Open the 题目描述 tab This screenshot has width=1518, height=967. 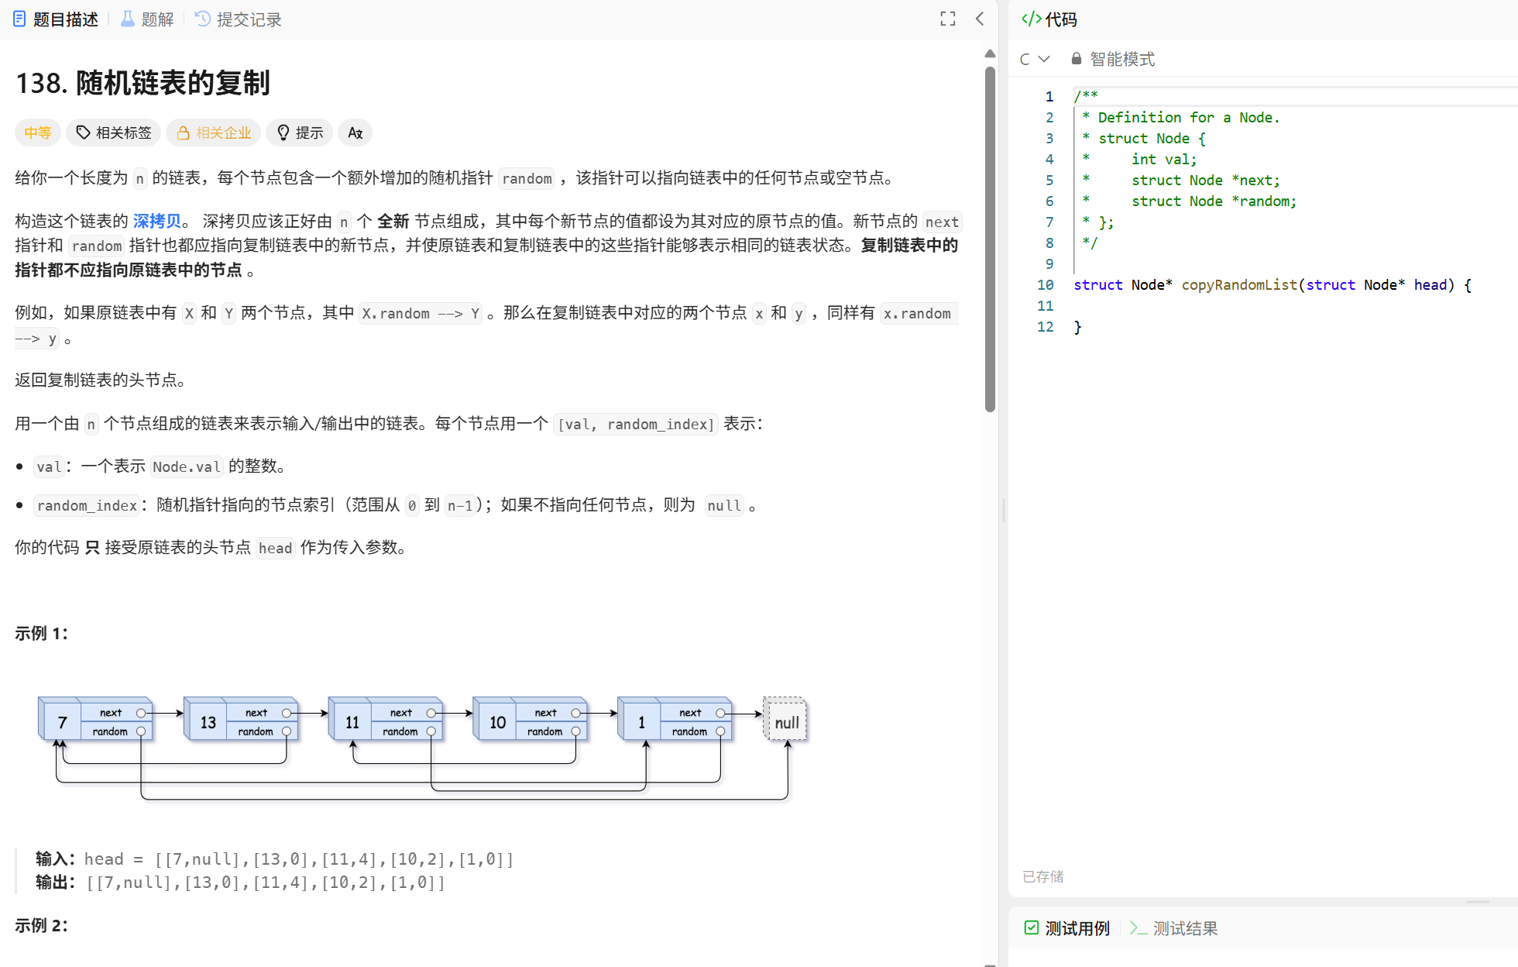pos(56,19)
